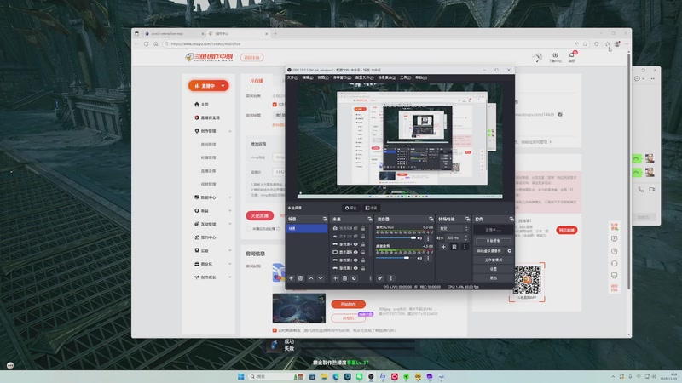Toggle lock on camera capture source row
The image size is (682, 383).
pyautogui.click(x=363, y=228)
